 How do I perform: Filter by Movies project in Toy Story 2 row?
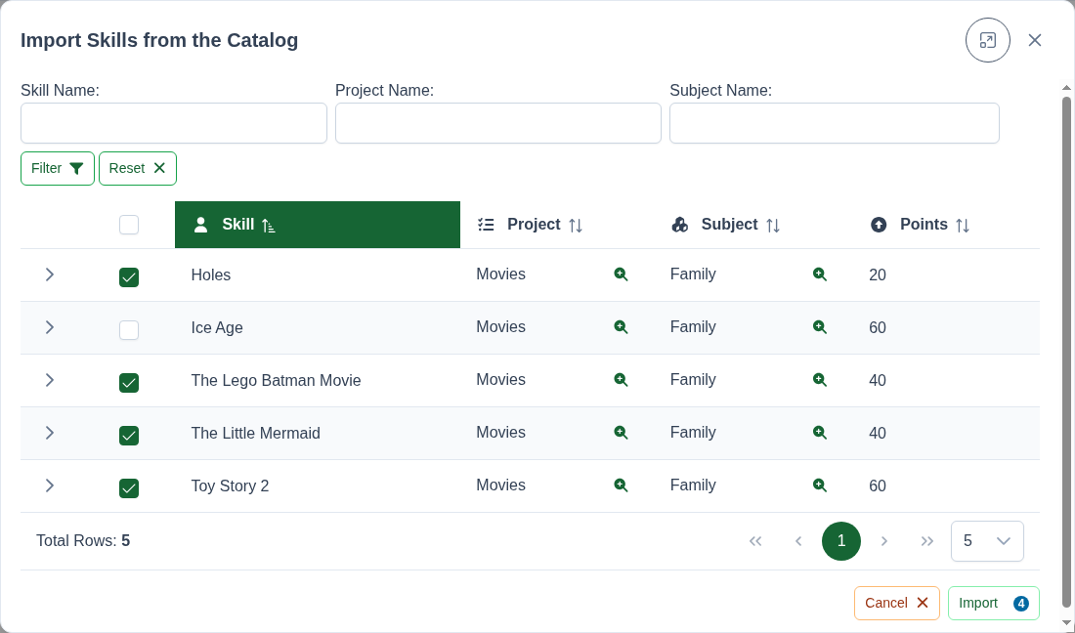pos(622,485)
